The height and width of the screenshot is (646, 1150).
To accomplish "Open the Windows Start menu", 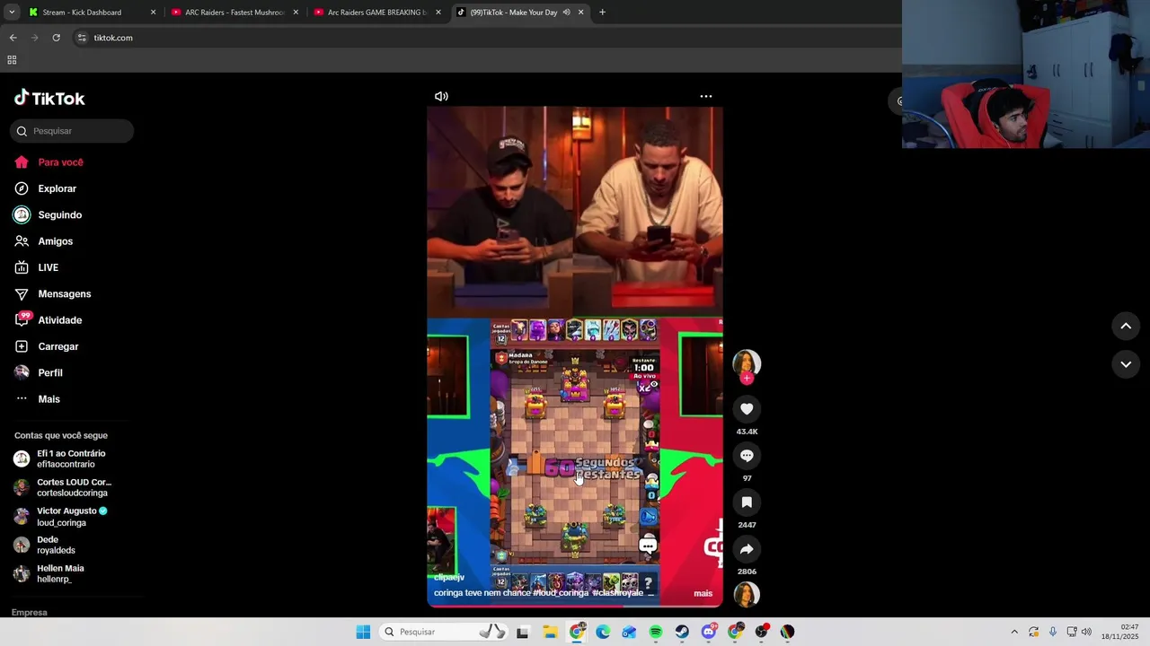I will pyautogui.click(x=363, y=632).
